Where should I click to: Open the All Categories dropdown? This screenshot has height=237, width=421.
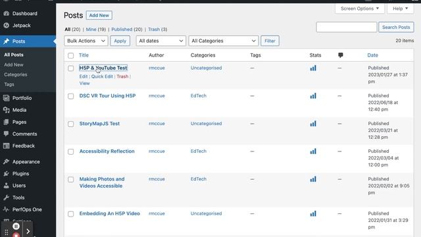click(224, 41)
